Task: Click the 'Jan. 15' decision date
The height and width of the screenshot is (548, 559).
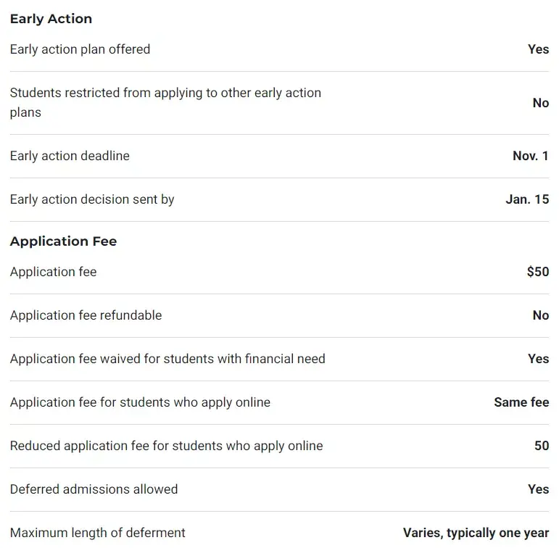Action: [x=527, y=199]
